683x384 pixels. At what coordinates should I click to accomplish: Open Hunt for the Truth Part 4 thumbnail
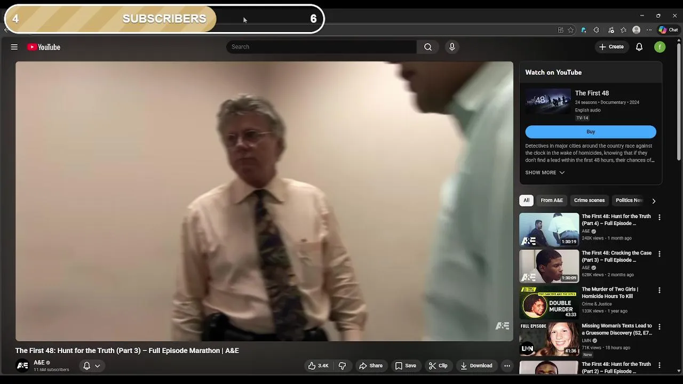tap(549, 229)
